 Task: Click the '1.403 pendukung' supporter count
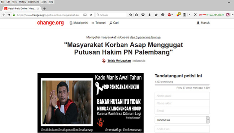tap(164, 82)
